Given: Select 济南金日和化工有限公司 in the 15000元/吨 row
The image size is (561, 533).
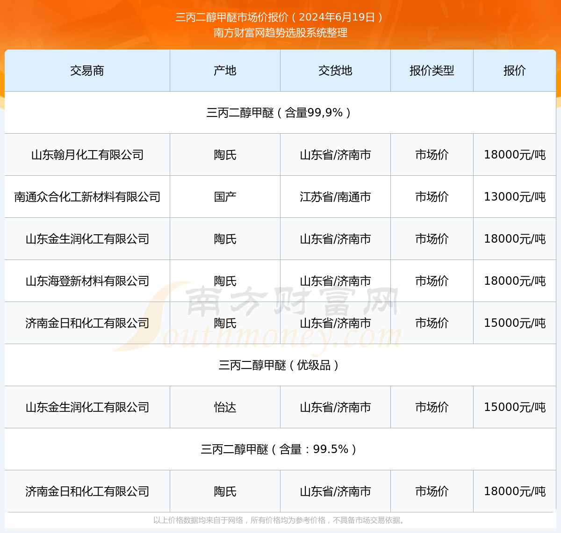Looking at the screenshot, I should tap(87, 323).
